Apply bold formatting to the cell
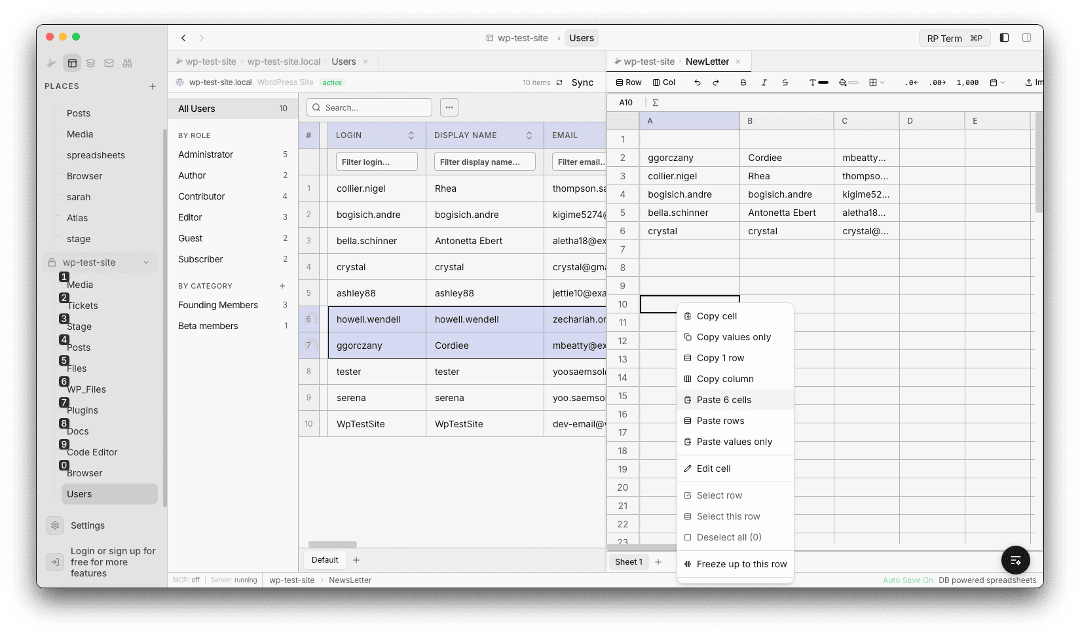Viewport: 1080px width, 636px height. click(x=743, y=82)
